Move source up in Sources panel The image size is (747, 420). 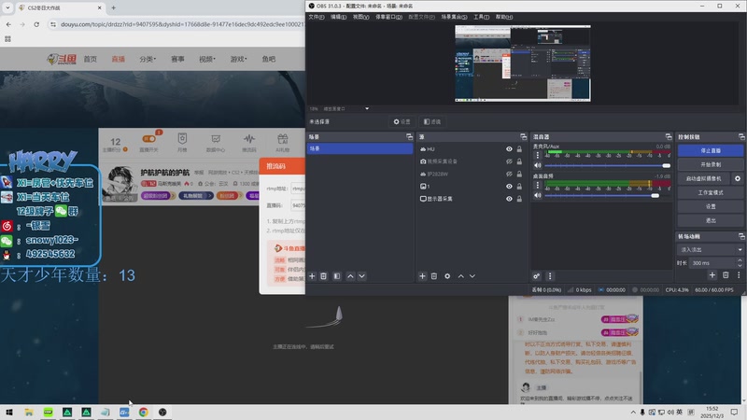tap(460, 276)
